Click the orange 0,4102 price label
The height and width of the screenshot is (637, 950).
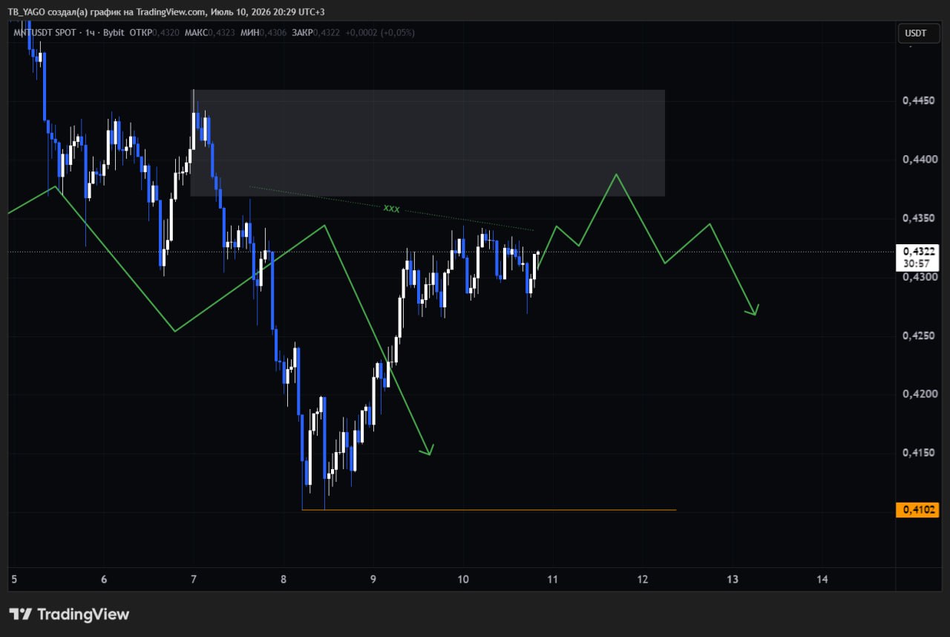917,510
